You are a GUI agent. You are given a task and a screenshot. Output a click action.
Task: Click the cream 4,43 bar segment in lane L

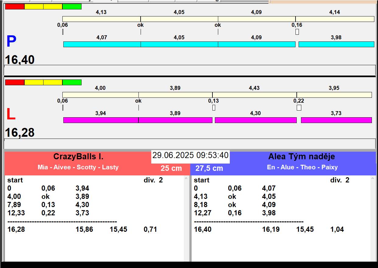pyautogui.click(x=254, y=95)
